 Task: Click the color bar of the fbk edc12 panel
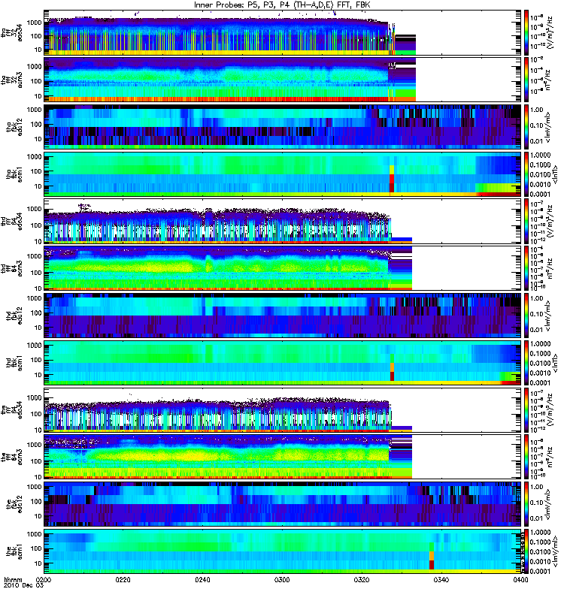click(x=526, y=504)
